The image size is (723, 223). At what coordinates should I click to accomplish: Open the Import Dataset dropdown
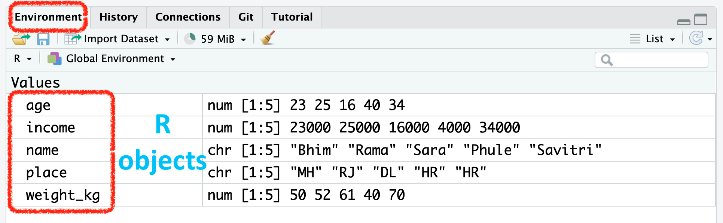point(118,39)
